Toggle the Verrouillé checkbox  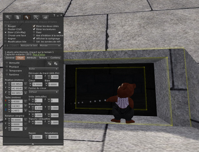point(7,63)
